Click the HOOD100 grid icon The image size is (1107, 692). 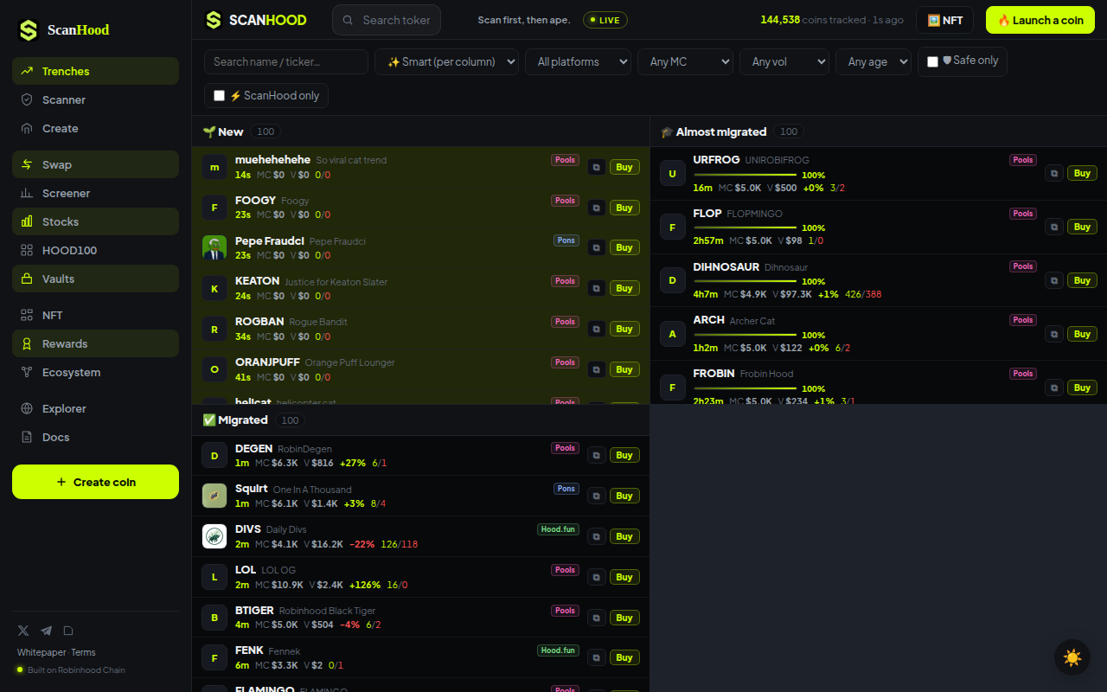(x=27, y=250)
